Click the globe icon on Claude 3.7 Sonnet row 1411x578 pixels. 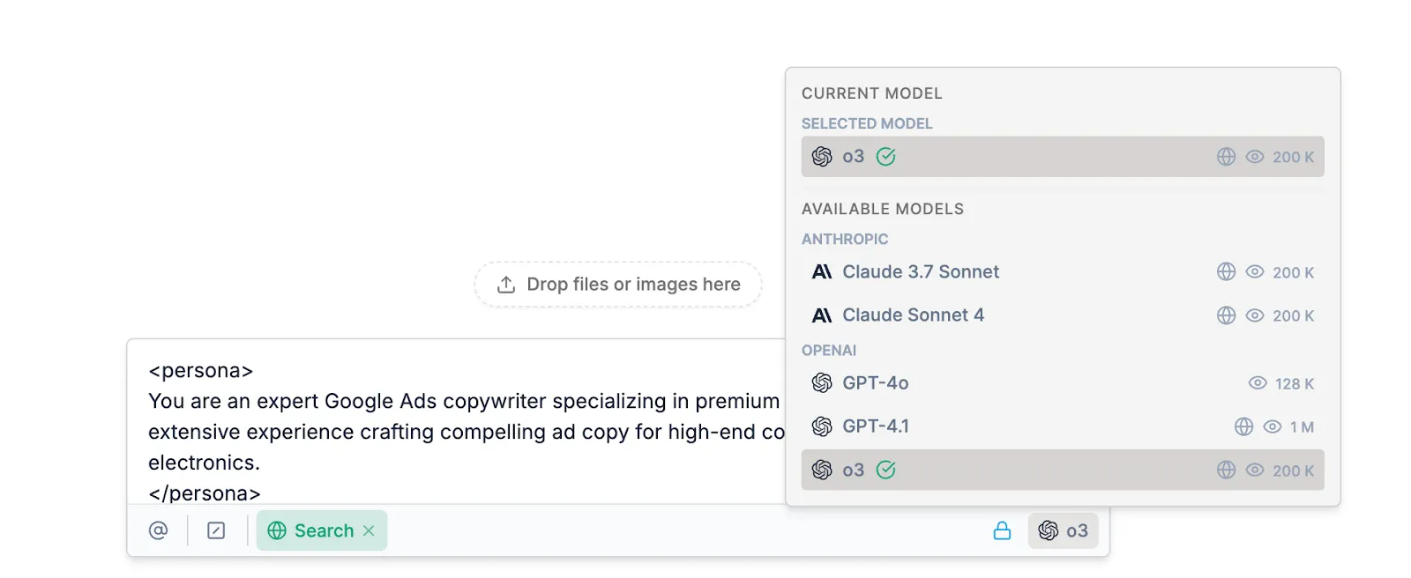[x=1226, y=272]
